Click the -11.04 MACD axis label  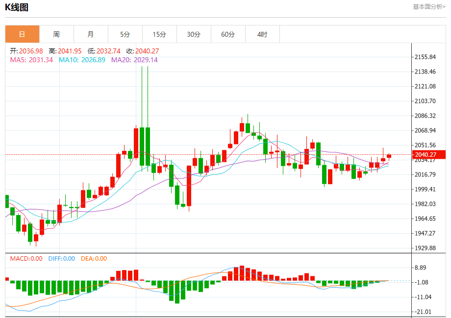pos(422,297)
